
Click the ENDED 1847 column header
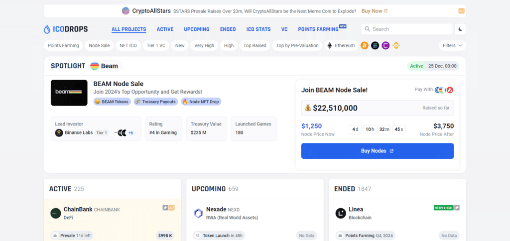(x=353, y=189)
